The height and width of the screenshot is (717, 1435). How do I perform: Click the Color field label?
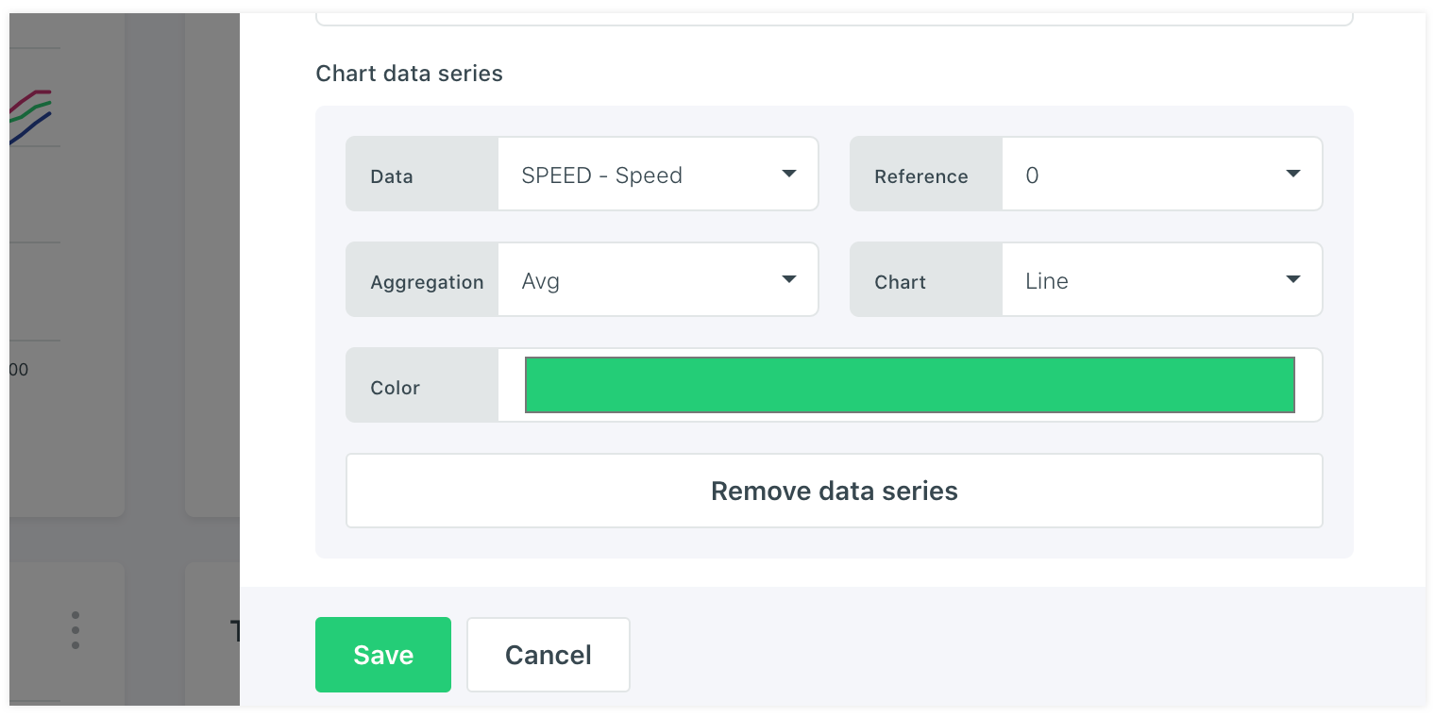point(395,388)
